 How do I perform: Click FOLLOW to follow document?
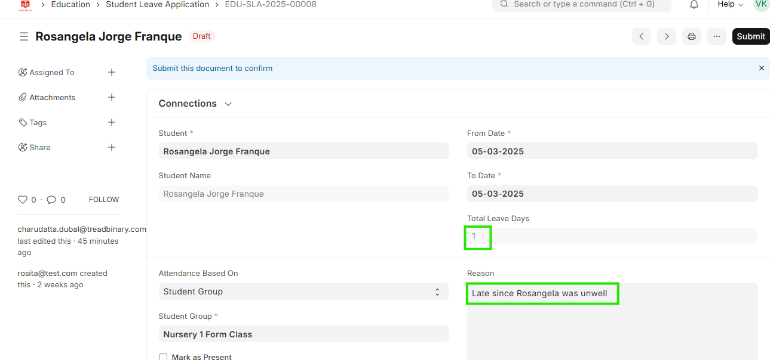coord(104,200)
